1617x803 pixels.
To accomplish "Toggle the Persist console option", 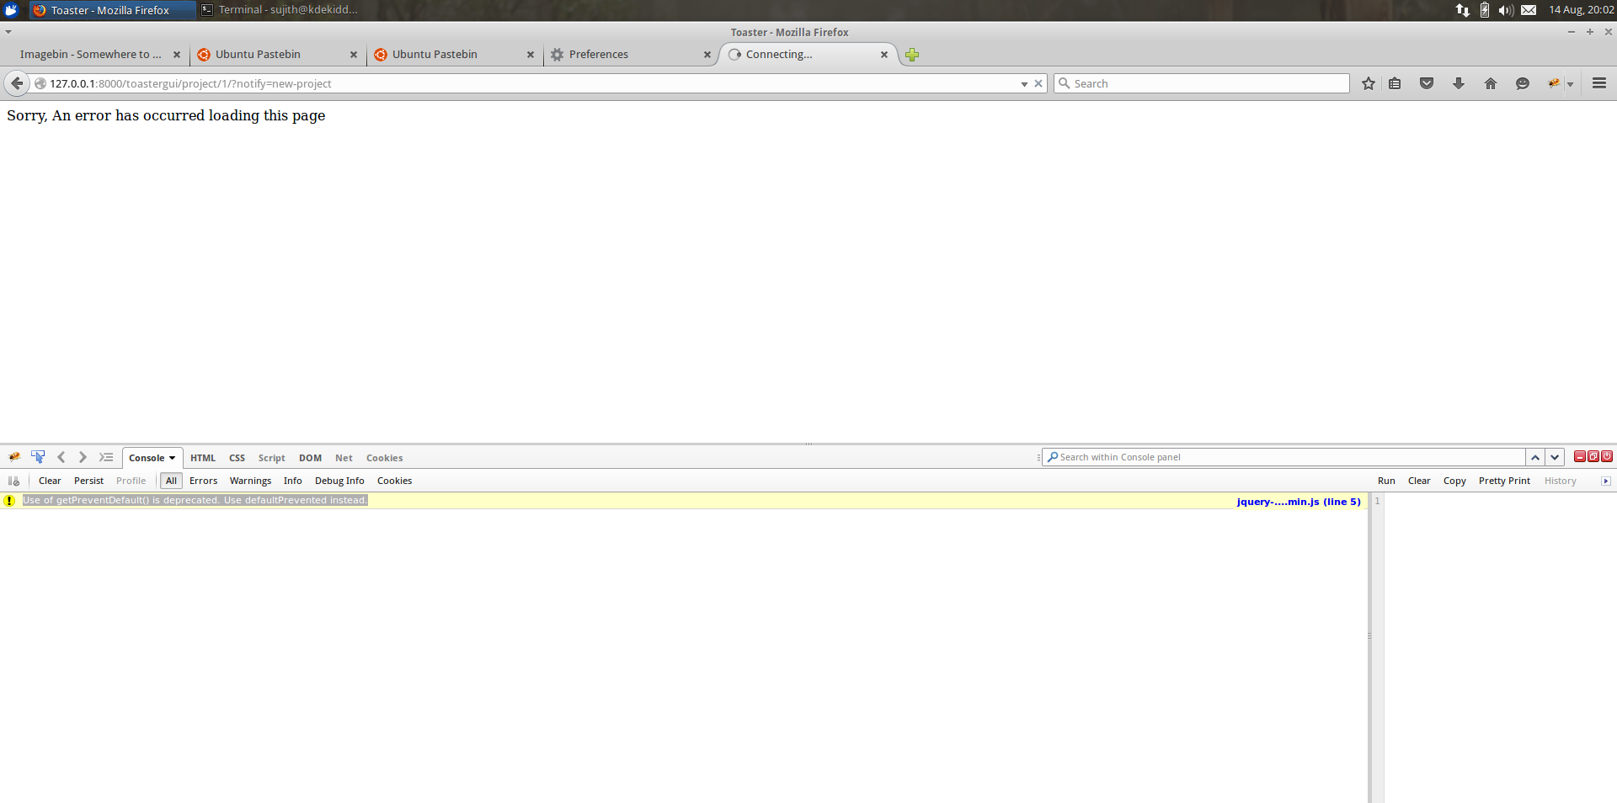I will [x=88, y=481].
